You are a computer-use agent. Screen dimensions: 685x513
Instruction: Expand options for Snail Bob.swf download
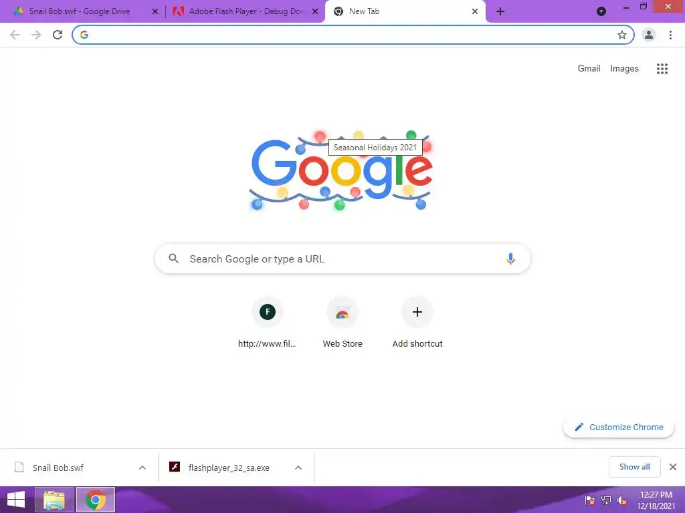(142, 468)
